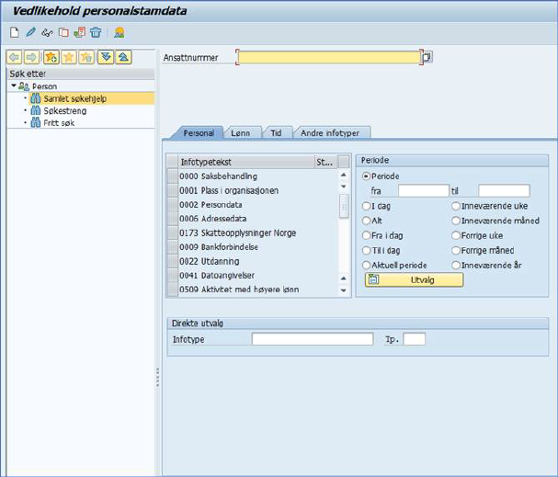Image resolution: width=558 pixels, height=477 pixels.
Task: Select the I dag radio button
Action: click(x=366, y=206)
